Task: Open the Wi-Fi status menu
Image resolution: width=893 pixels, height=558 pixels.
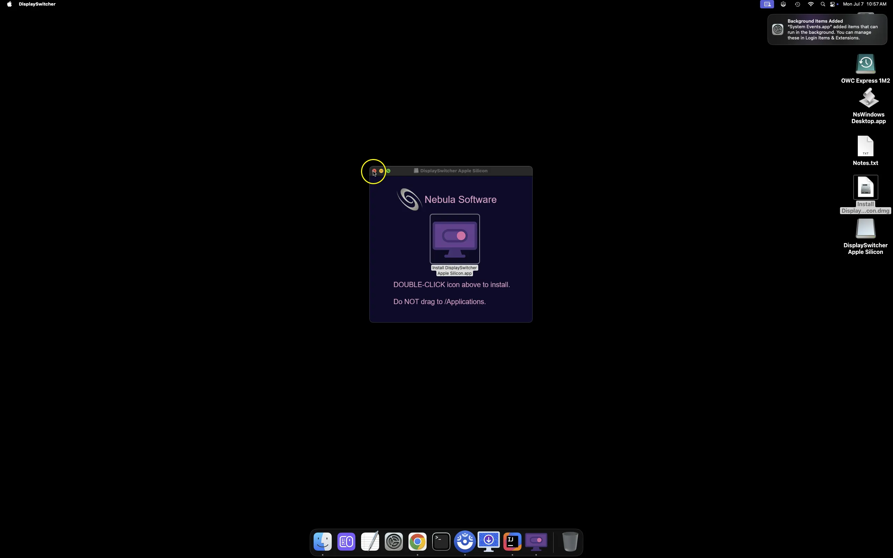Action: (811, 5)
